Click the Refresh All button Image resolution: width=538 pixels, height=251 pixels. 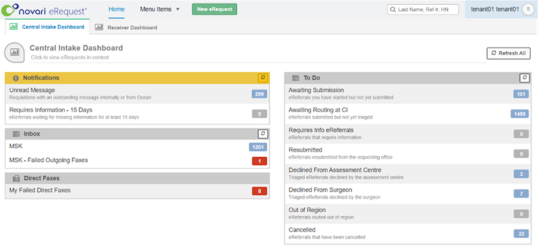coord(509,53)
